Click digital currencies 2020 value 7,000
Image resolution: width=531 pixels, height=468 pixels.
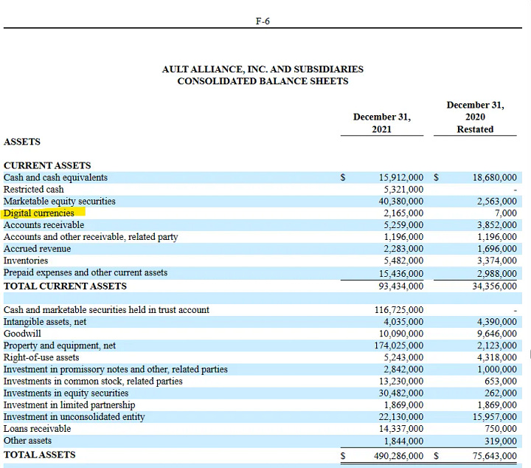click(506, 213)
